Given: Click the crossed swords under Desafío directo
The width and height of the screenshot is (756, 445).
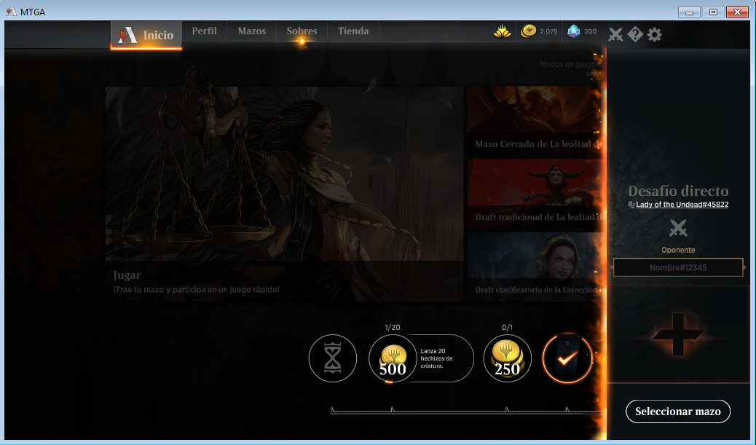Looking at the screenshot, I should (678, 228).
